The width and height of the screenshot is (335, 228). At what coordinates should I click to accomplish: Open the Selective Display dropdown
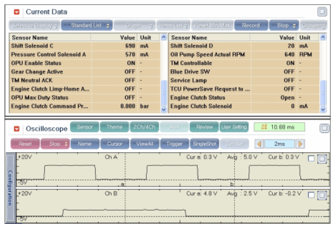(34, 26)
